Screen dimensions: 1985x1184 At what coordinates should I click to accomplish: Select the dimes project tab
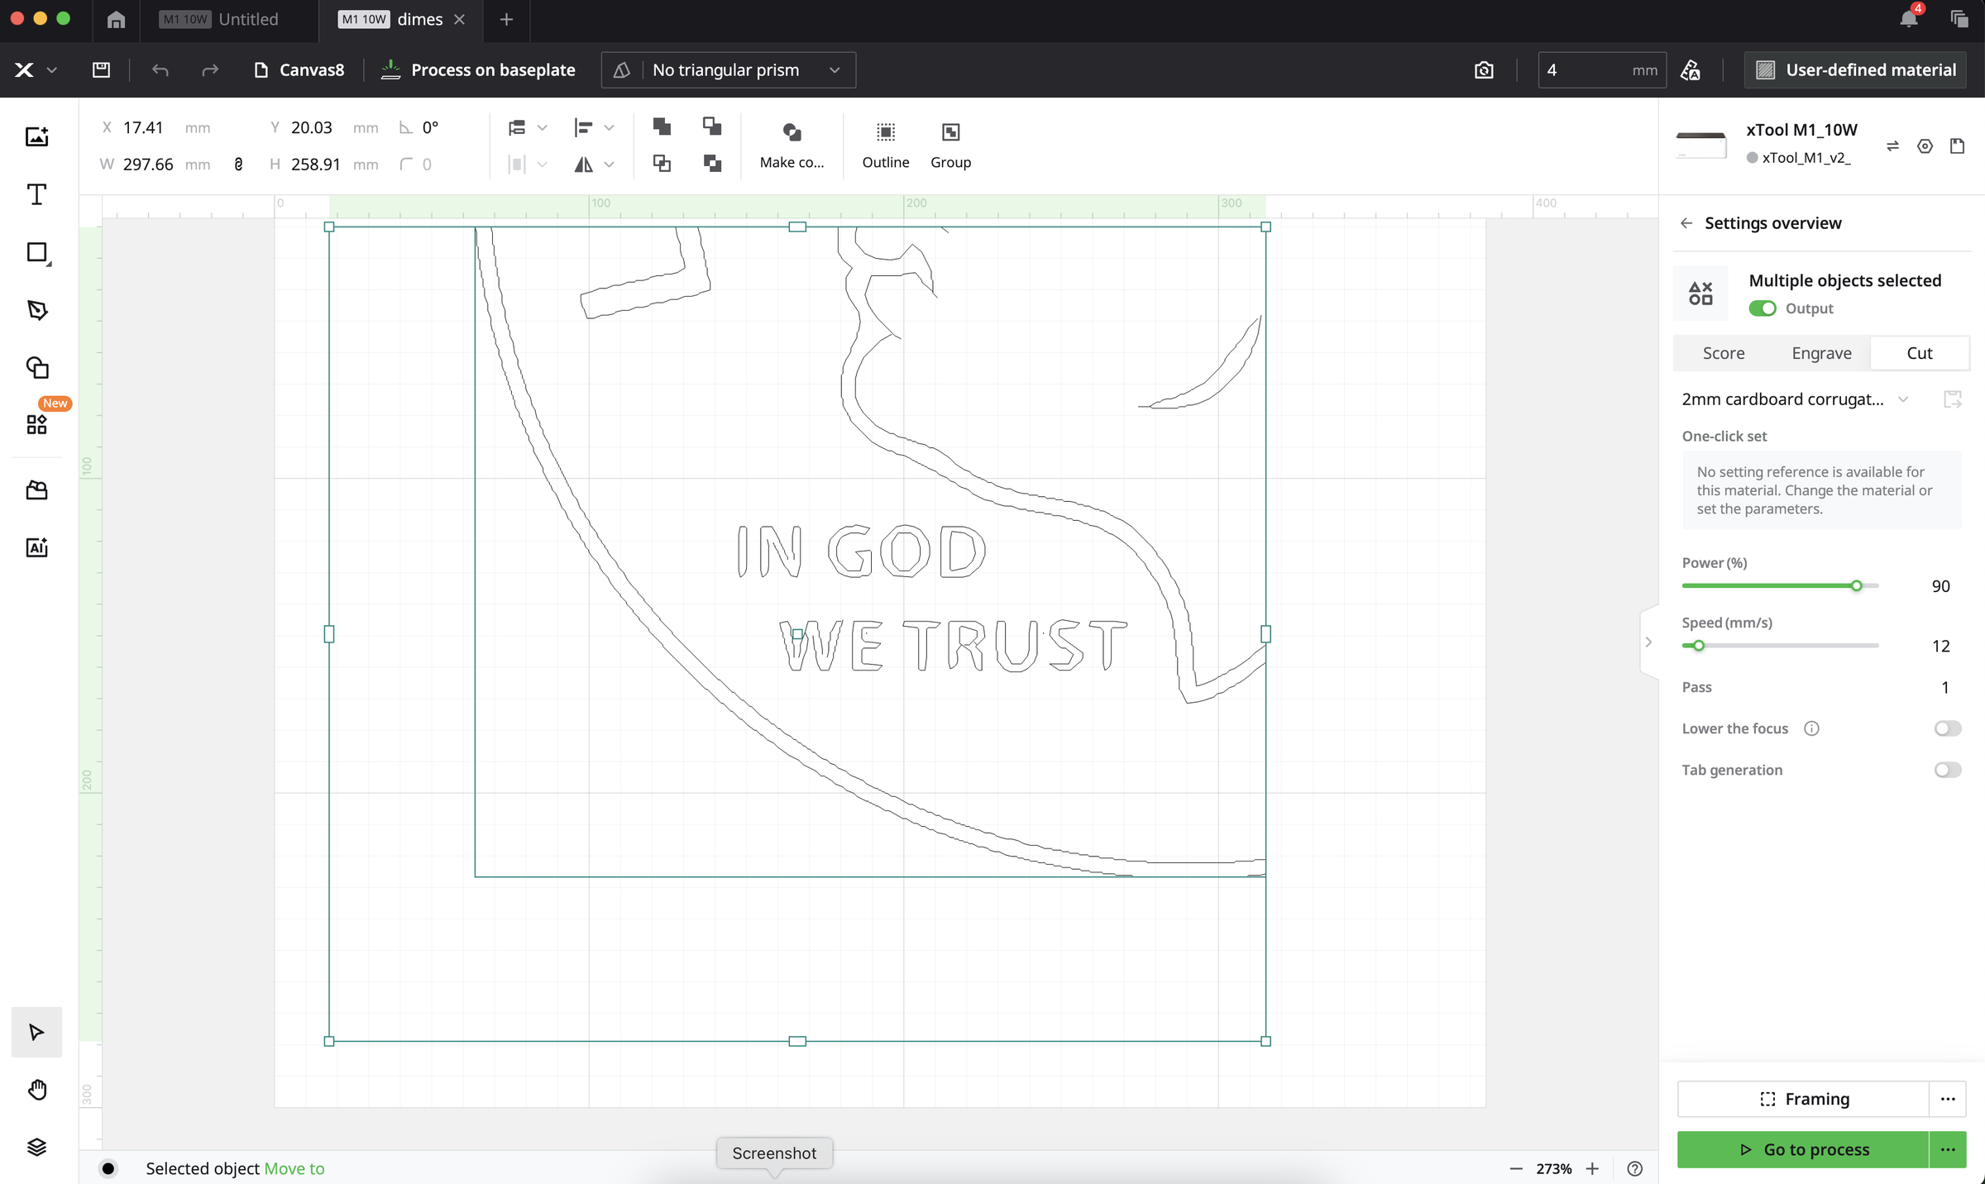403,19
